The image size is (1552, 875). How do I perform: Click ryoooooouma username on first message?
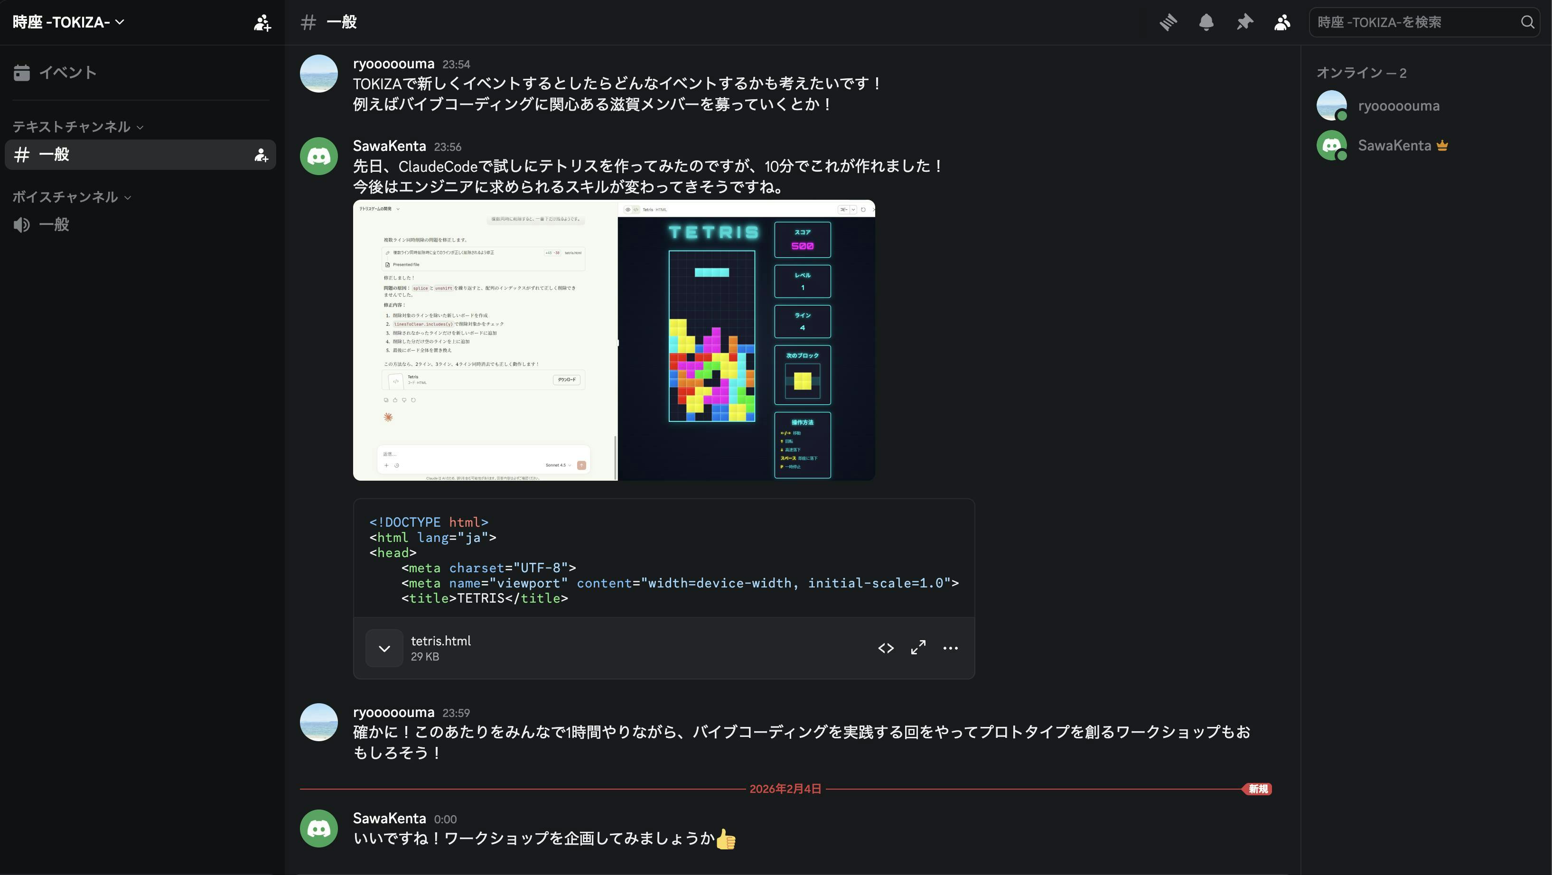pyautogui.click(x=393, y=64)
